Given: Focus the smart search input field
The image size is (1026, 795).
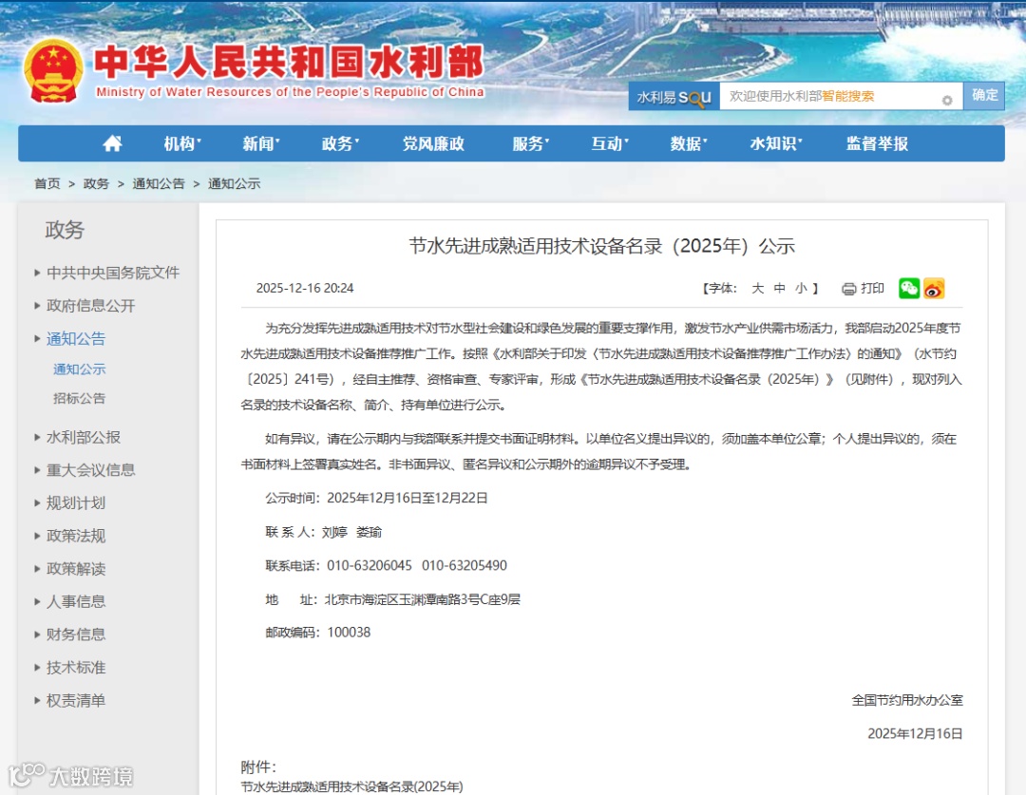Looking at the screenshot, I should (841, 96).
